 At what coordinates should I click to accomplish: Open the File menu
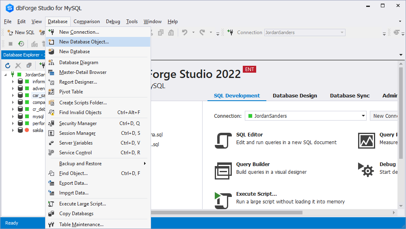[x=8, y=22]
